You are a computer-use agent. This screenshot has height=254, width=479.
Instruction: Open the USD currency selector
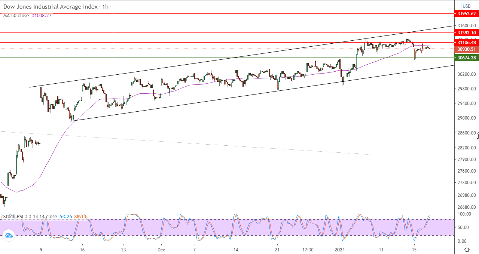[x=467, y=6]
